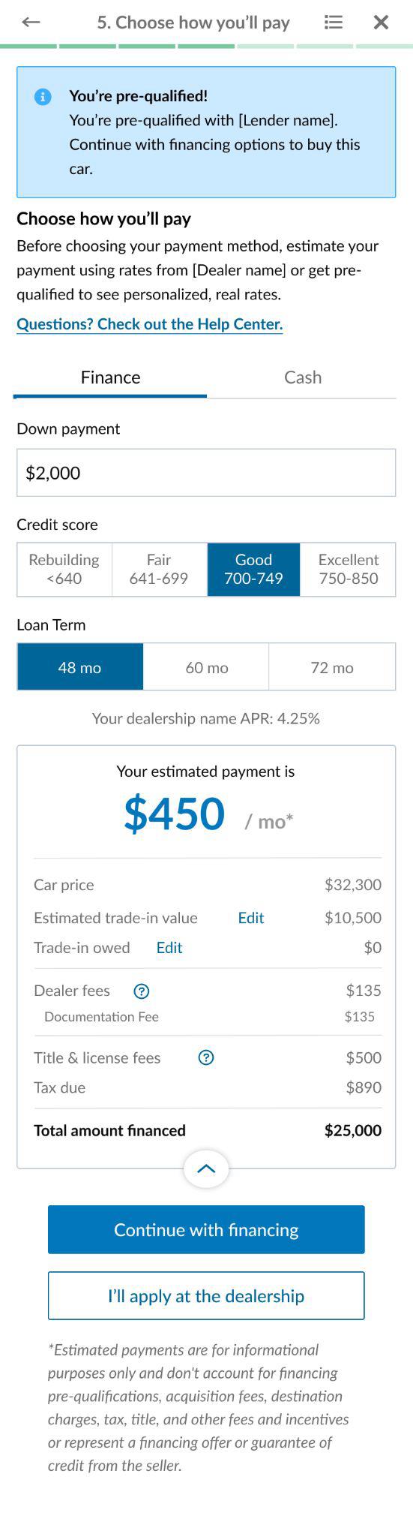Click the info icon in pre-qualified banner

[x=43, y=97]
